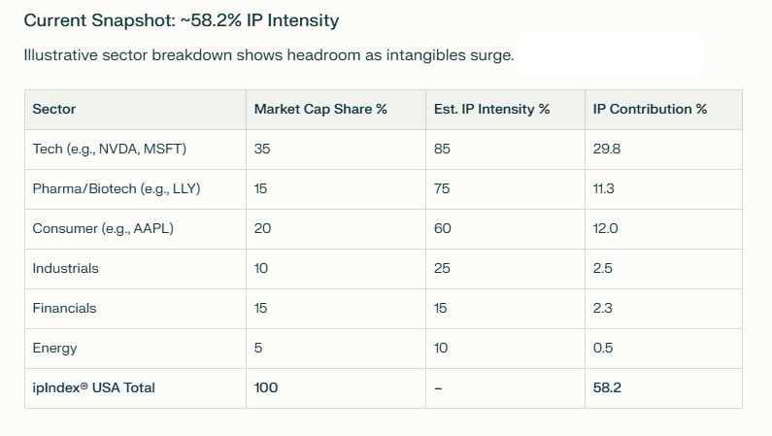772x436 pixels.
Task: Select the total market cap share 100 cell
Action: point(266,388)
